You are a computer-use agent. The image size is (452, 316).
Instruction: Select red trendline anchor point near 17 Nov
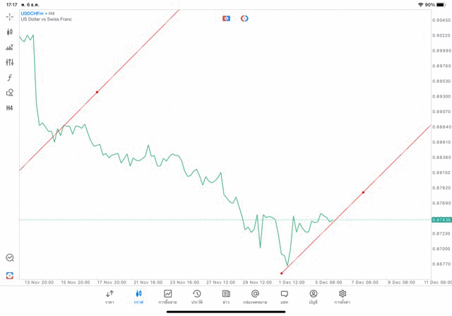[97, 92]
